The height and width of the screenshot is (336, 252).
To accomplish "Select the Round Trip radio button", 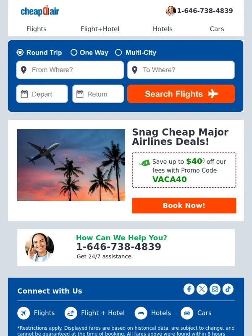I will [x=20, y=52].
